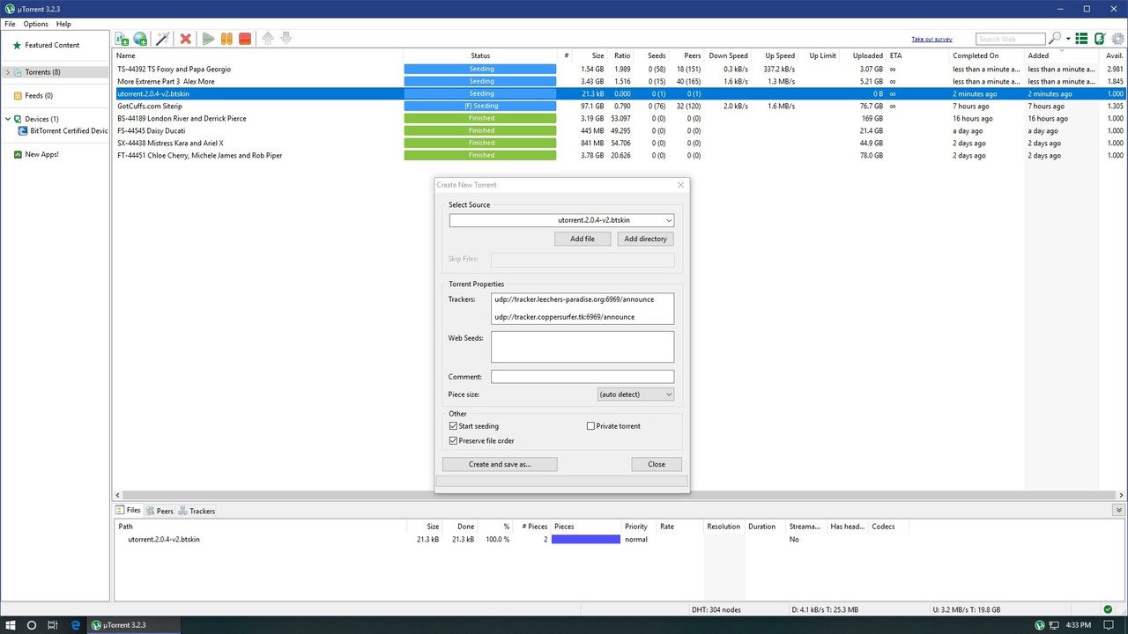Screen dimensions: 1128x634
Task: Open the search provider dropdown arrow
Action: [x=1068, y=39]
